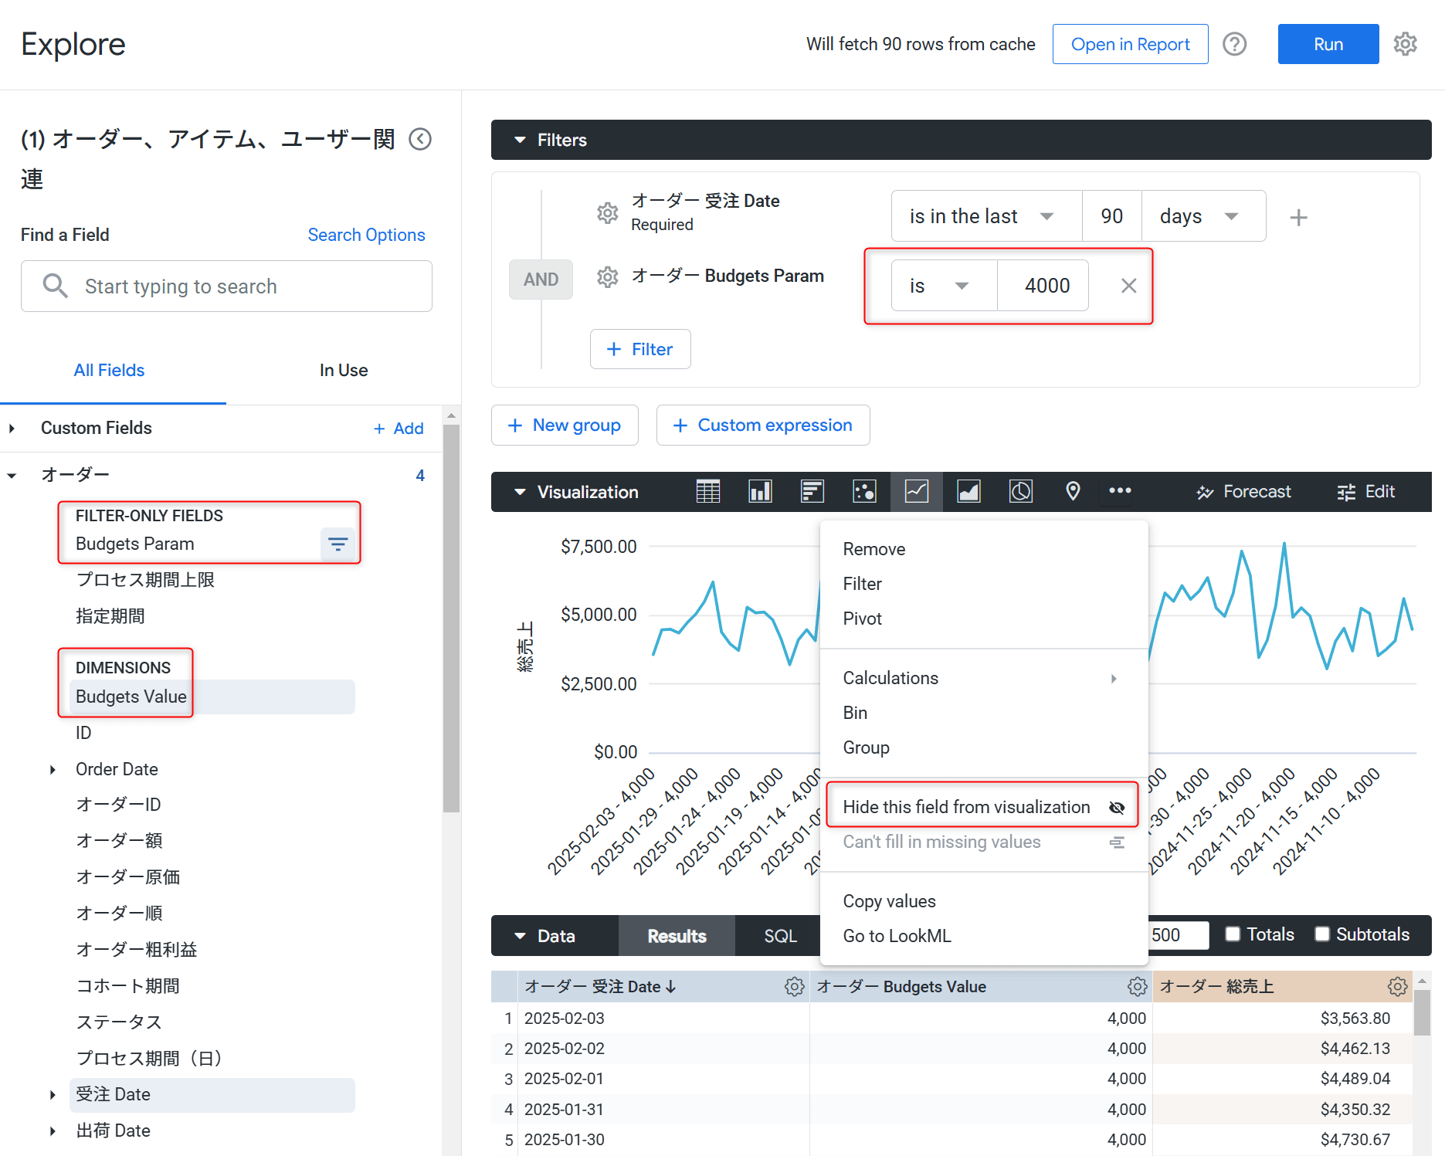Add another condition with plus icon
The image size is (1445, 1156).
pyautogui.click(x=1298, y=217)
